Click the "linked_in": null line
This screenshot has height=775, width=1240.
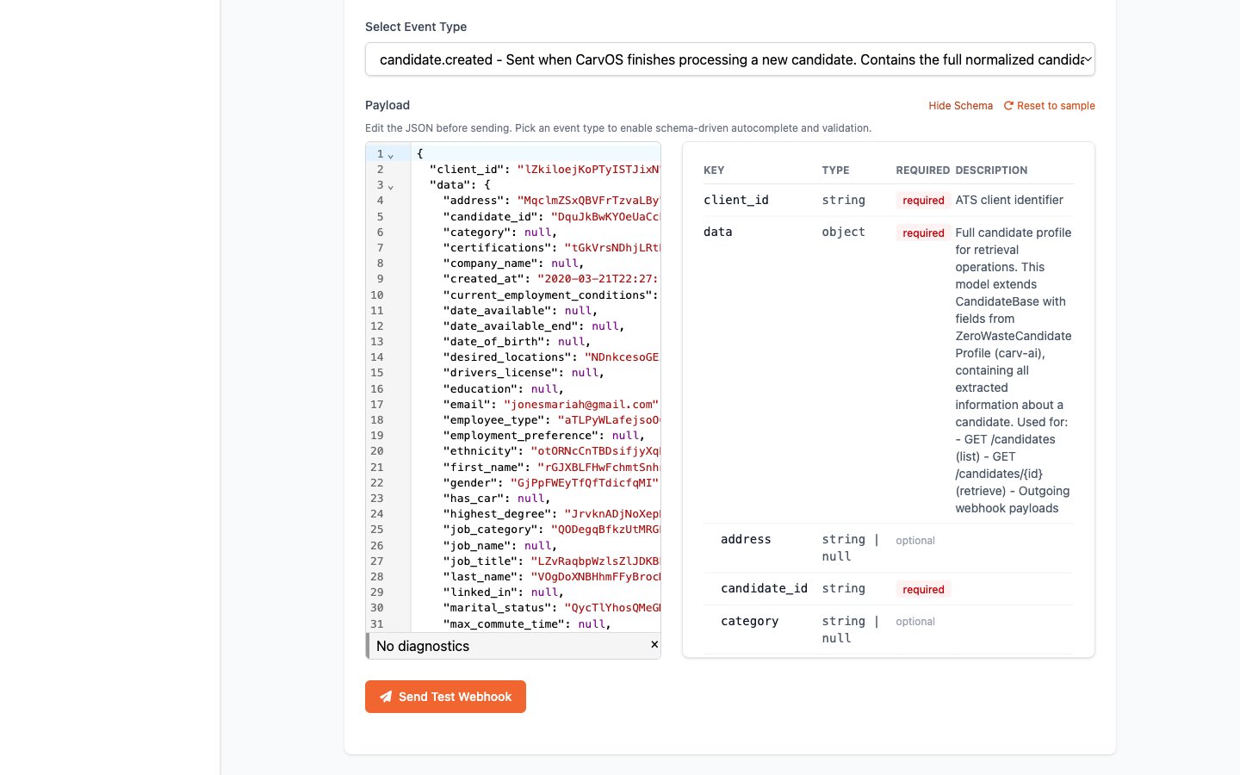[x=536, y=592]
